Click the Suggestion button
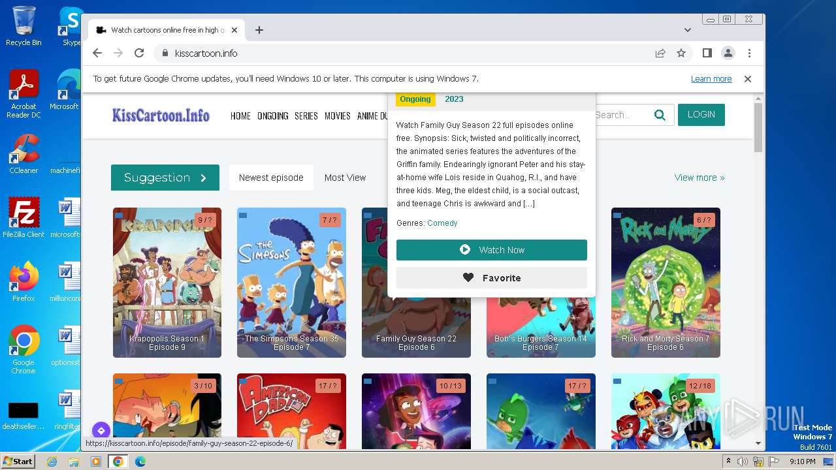 pyautogui.click(x=165, y=178)
